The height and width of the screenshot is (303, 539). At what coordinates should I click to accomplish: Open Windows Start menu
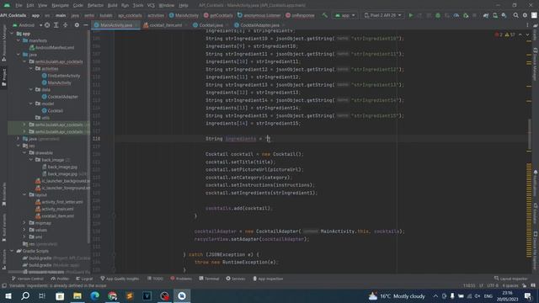click(8, 295)
